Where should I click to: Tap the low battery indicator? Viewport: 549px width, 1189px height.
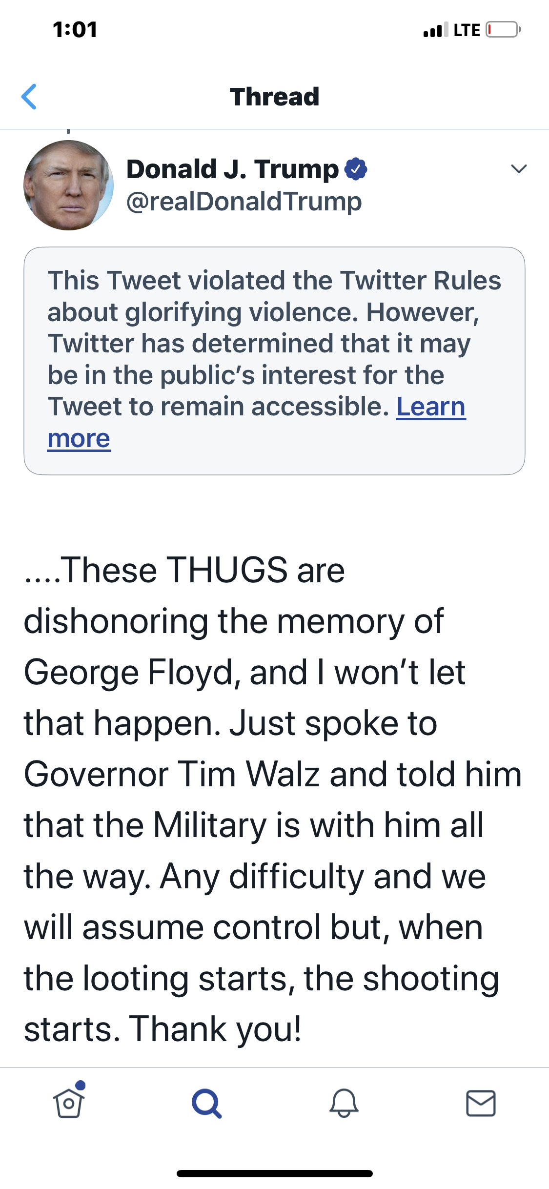(503, 30)
